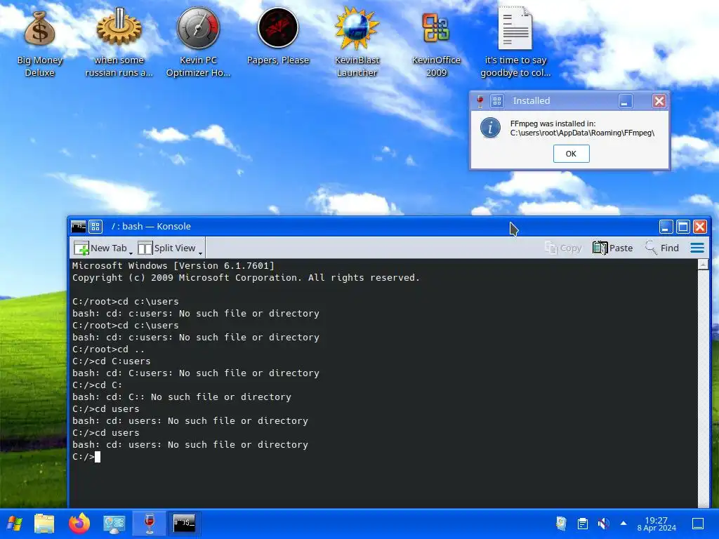This screenshot has width=719, height=539.
Task: Open the file manager from the taskbar
Action: coord(44,524)
